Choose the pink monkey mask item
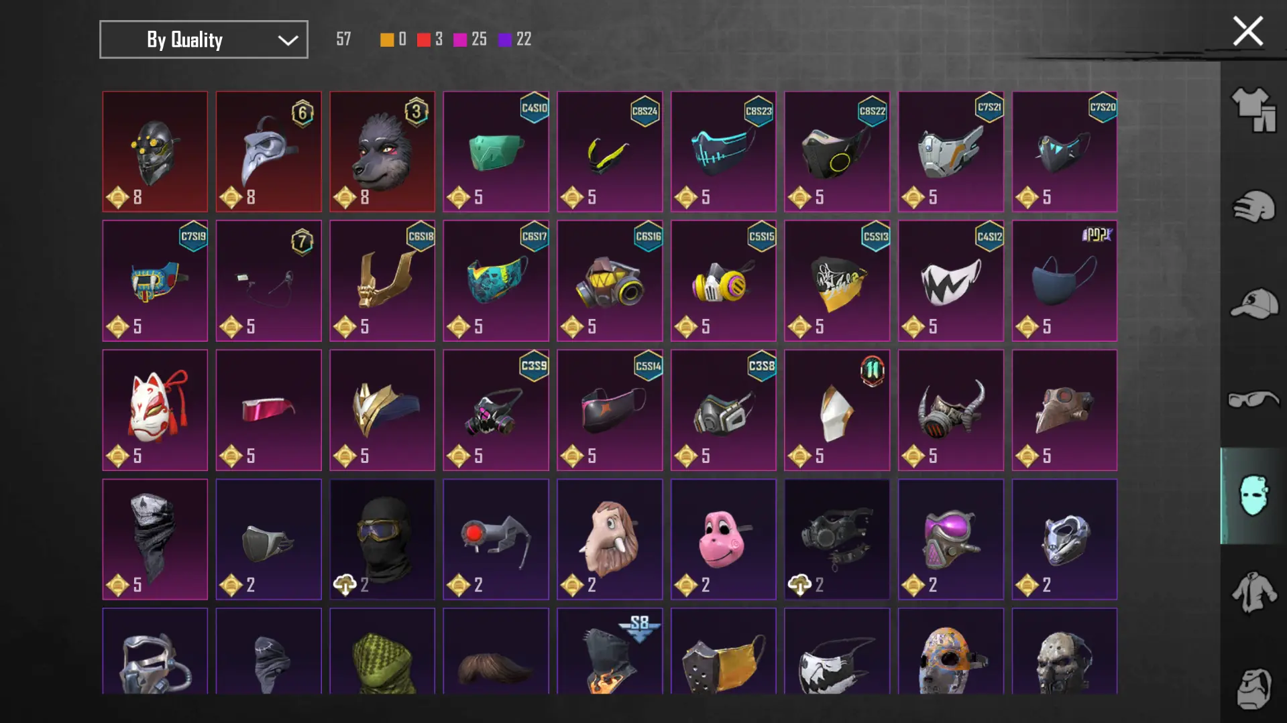 tap(724, 539)
